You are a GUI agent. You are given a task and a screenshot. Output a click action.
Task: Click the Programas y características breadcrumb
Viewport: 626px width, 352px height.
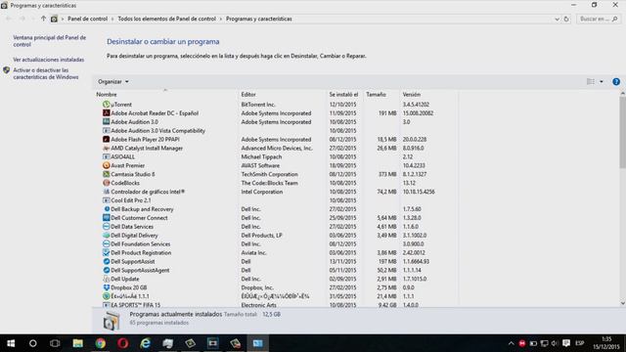(258, 19)
